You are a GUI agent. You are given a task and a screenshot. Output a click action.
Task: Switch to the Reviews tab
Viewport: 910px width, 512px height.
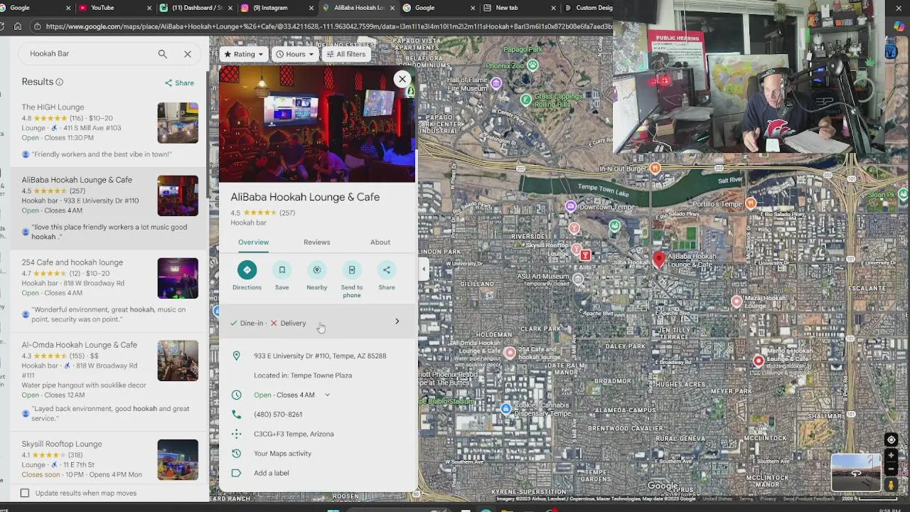coord(317,242)
